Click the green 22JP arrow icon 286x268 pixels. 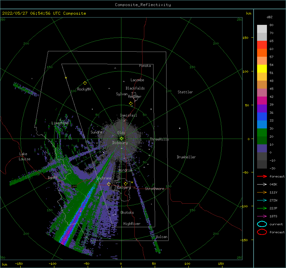[262, 208]
